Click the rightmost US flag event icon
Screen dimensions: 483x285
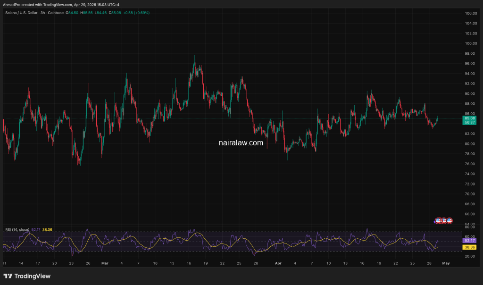click(450, 220)
